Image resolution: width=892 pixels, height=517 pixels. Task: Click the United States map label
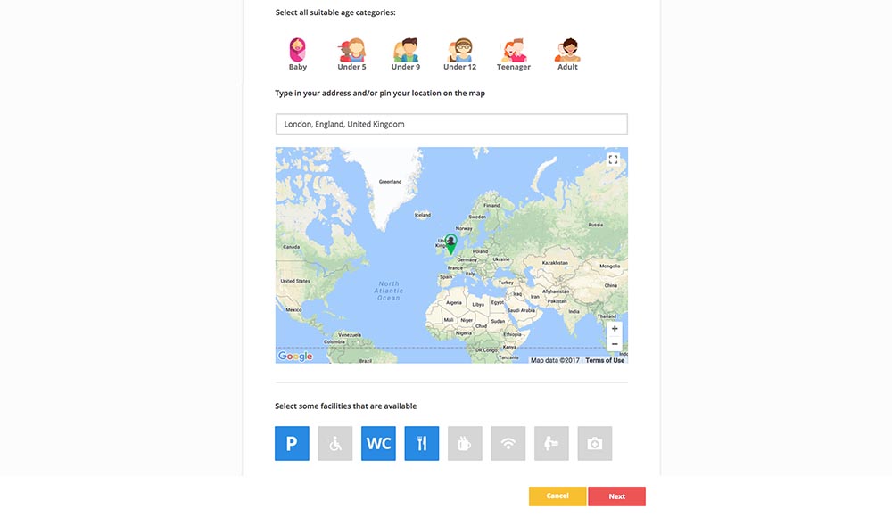tap(295, 281)
